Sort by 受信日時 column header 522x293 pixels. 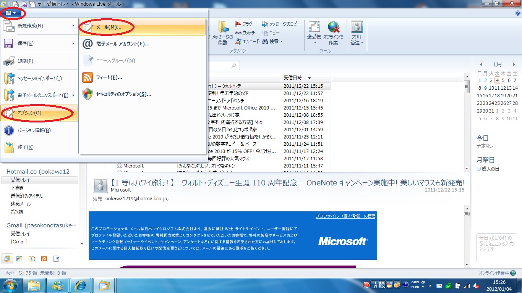pos(306,78)
